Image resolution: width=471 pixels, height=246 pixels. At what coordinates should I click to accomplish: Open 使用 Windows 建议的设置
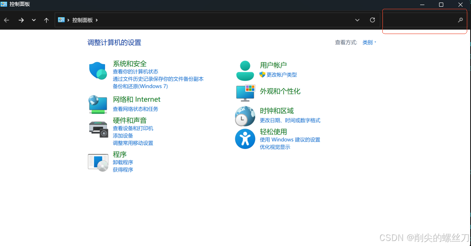pyautogui.click(x=290, y=140)
